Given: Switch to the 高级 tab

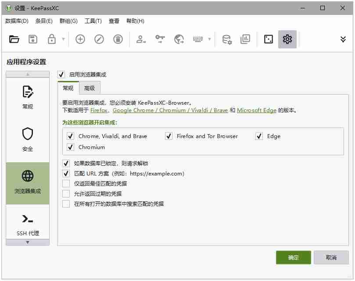Looking at the screenshot, I should coord(90,88).
